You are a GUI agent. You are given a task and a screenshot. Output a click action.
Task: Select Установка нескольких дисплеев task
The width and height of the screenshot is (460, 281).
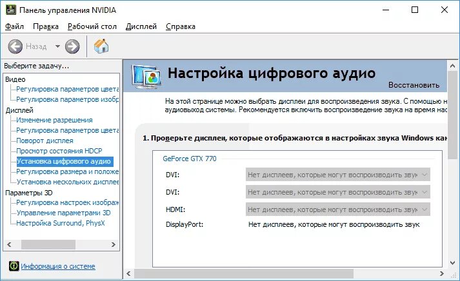tap(68, 182)
